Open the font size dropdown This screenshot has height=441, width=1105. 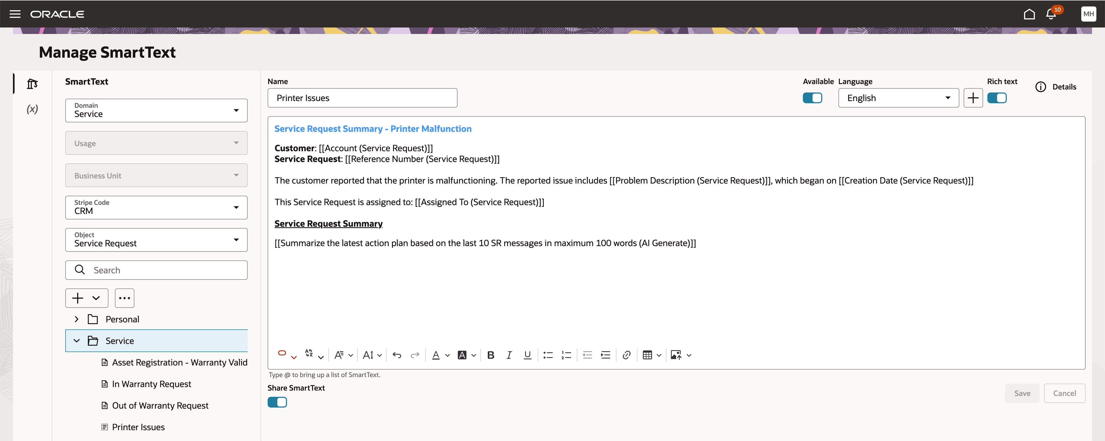click(x=372, y=355)
